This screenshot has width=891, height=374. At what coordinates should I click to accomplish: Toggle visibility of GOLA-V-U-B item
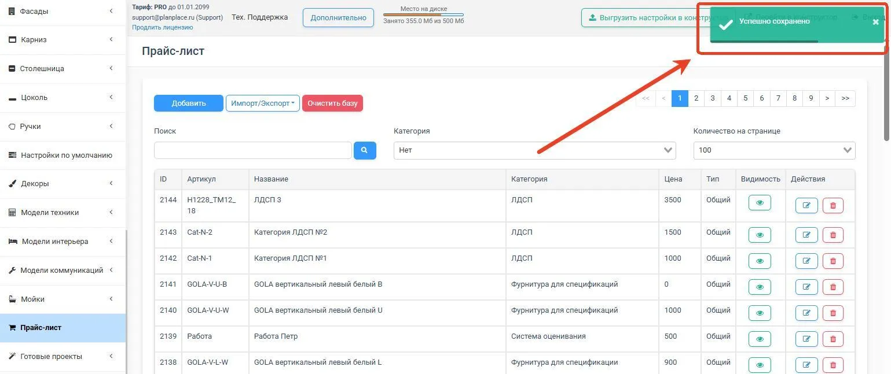[760, 287]
